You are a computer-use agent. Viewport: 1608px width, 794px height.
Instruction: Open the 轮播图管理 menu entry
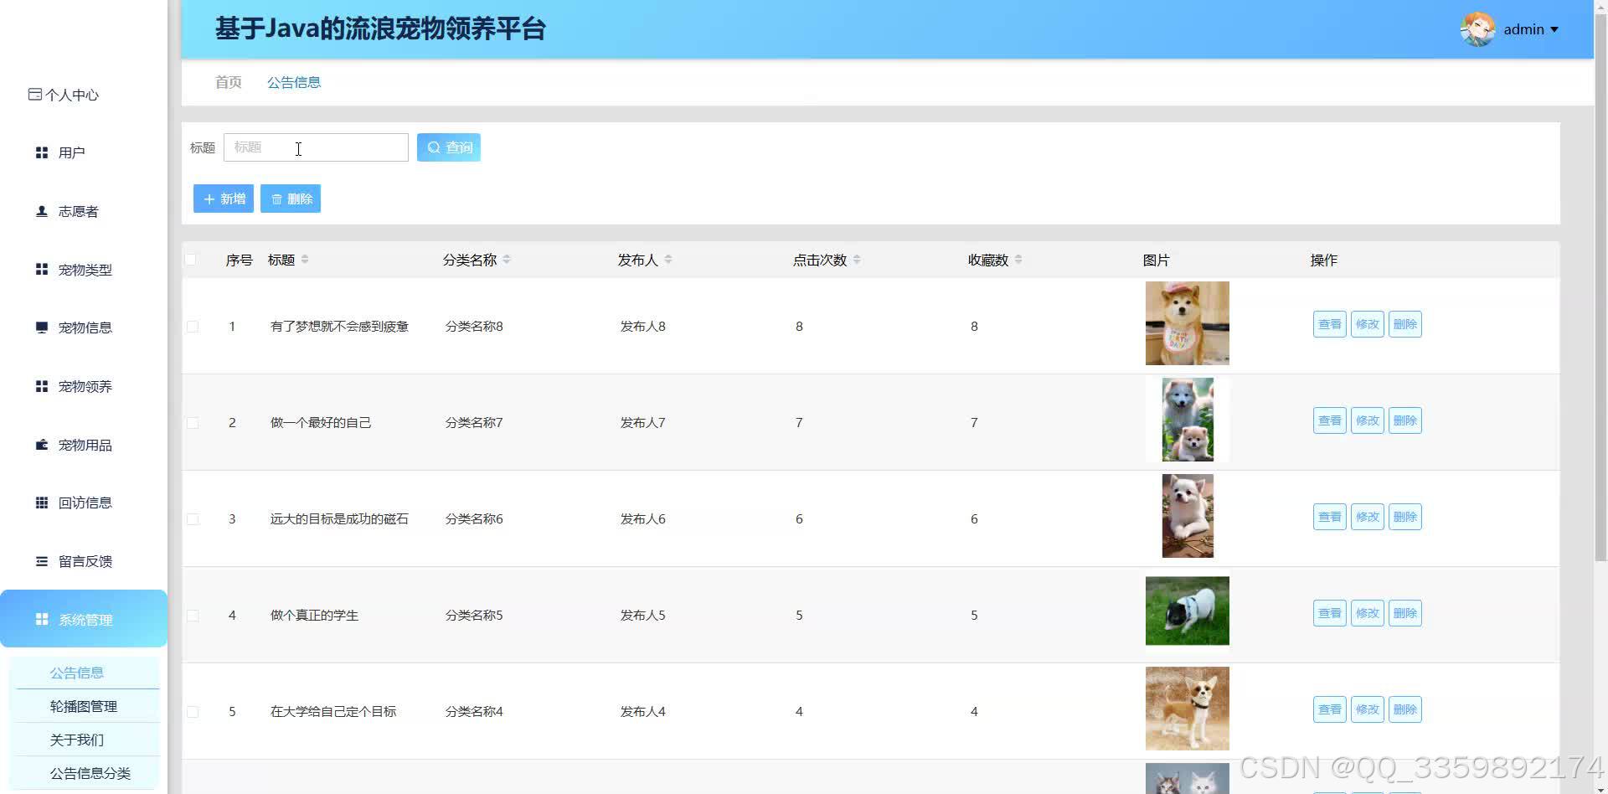tap(83, 705)
